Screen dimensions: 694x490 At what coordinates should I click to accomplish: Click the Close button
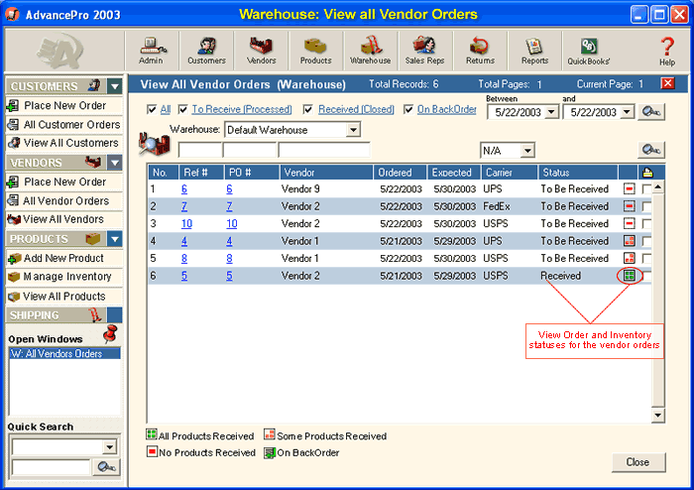click(x=638, y=462)
